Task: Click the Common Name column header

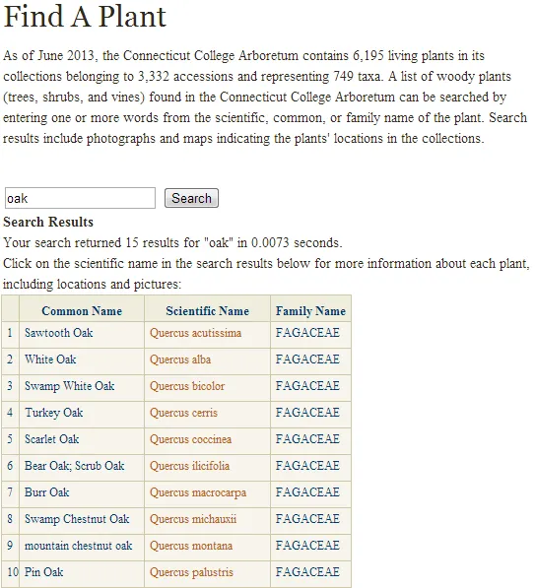Action: click(82, 311)
